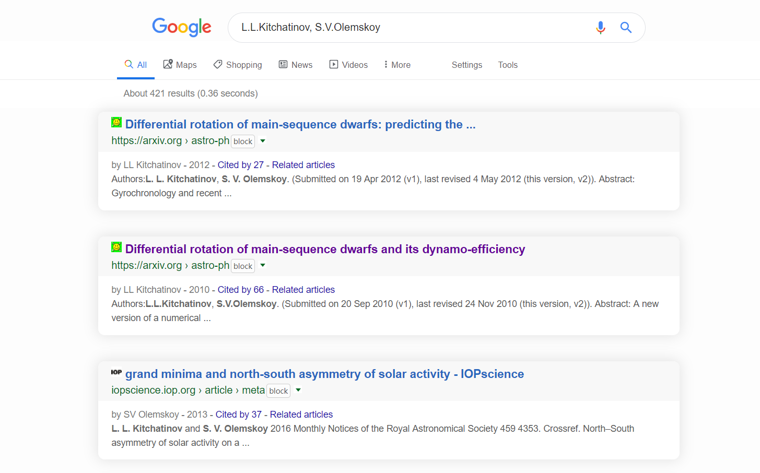The height and width of the screenshot is (473, 760).
Task: Expand dropdown arrow beside second arxiv result
Action: pos(263,266)
